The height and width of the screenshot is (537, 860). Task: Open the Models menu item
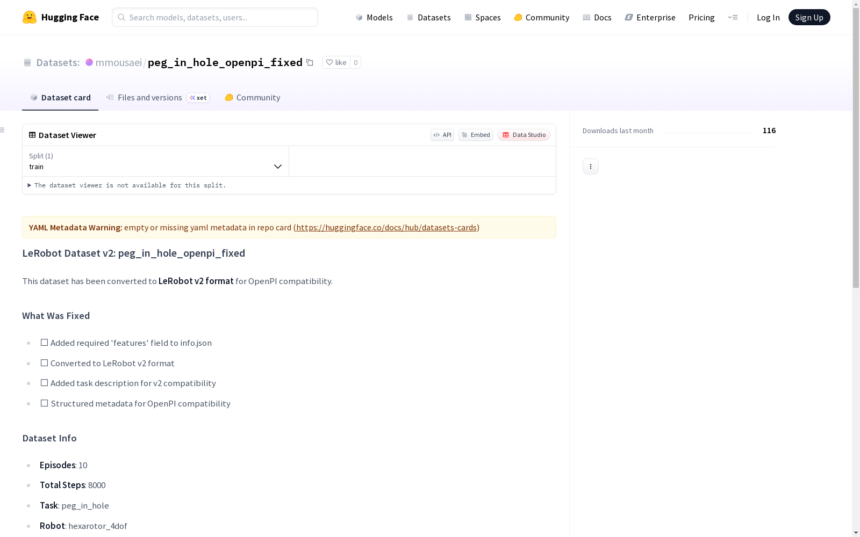[374, 17]
